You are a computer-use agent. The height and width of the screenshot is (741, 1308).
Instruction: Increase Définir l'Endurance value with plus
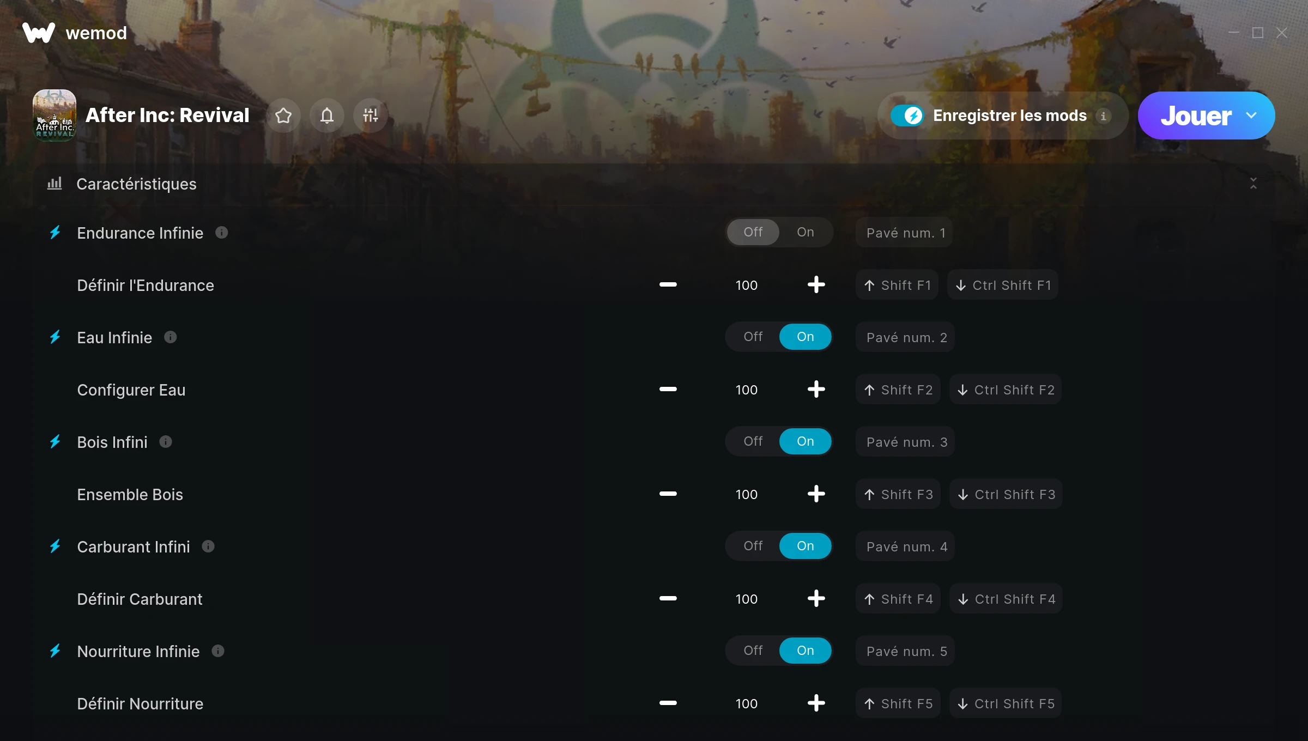coord(816,285)
